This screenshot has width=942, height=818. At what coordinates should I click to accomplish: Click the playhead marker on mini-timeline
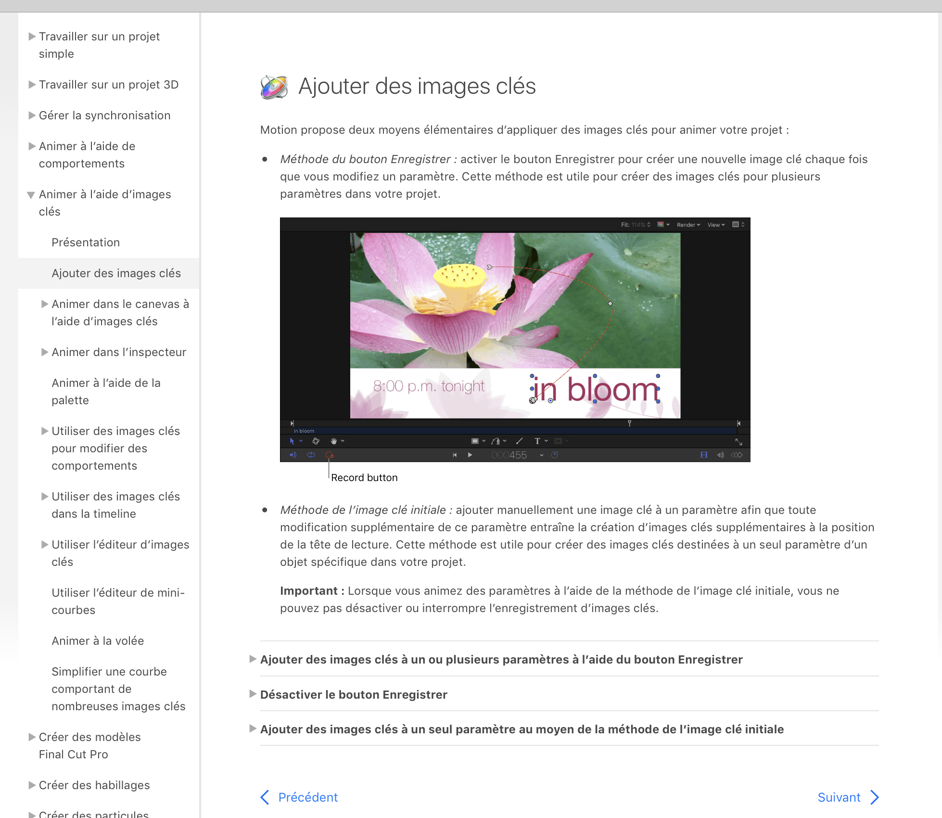[629, 423]
